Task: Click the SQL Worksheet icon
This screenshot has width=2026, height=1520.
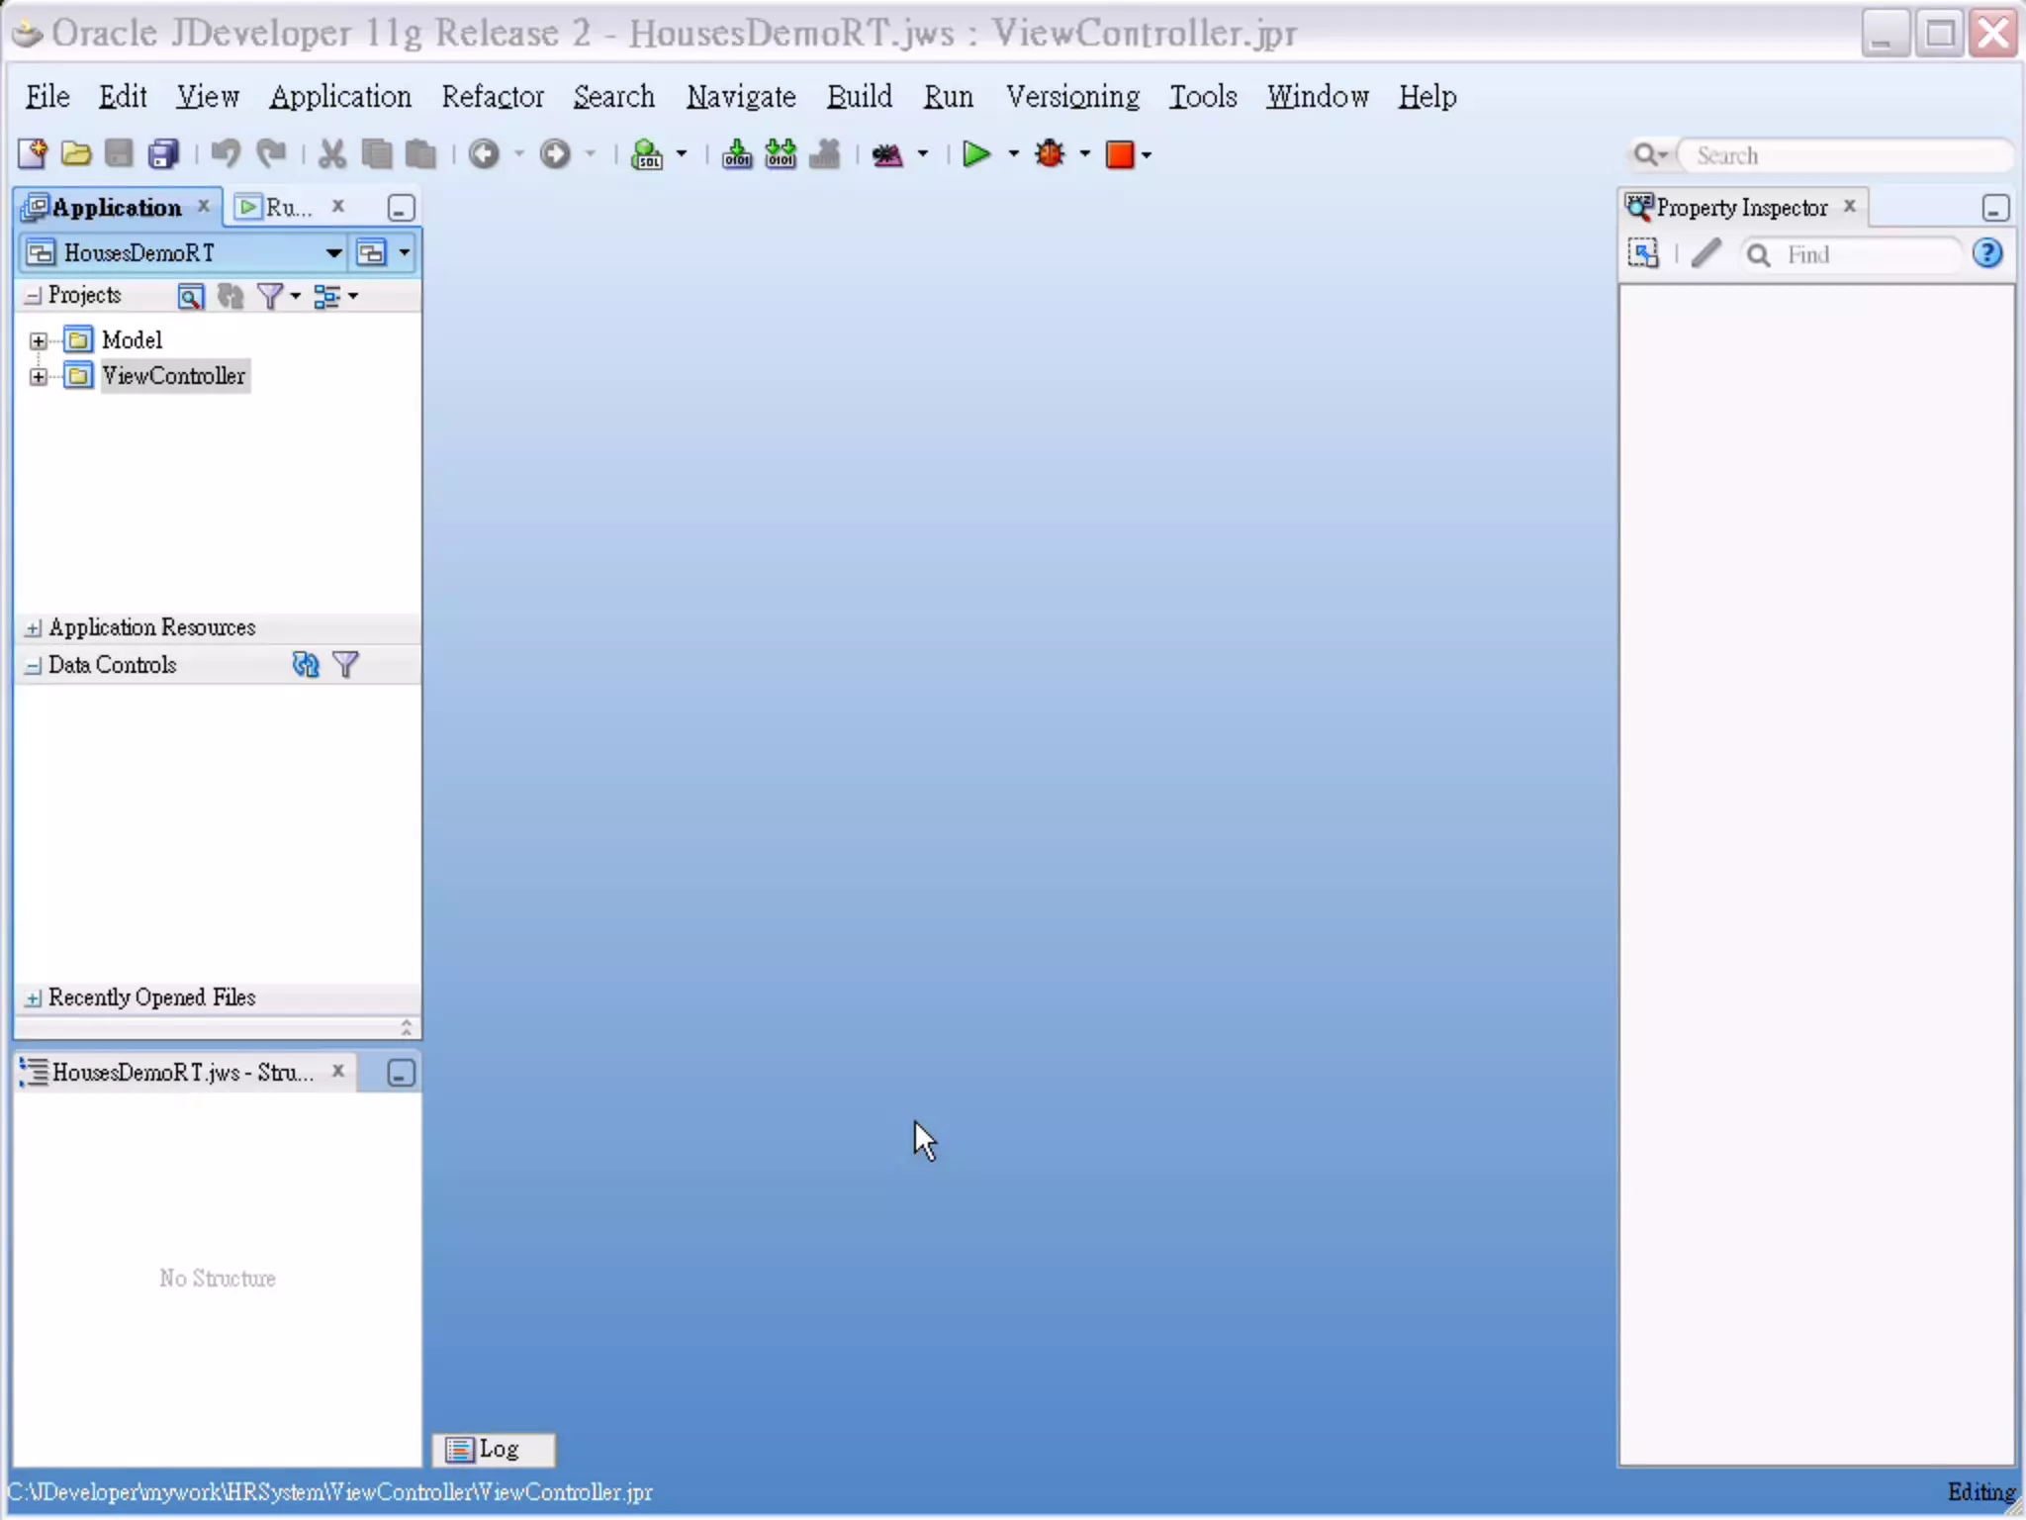Action: pos(646,154)
